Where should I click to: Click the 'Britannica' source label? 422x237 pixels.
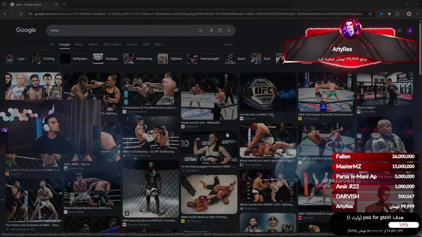(251, 208)
